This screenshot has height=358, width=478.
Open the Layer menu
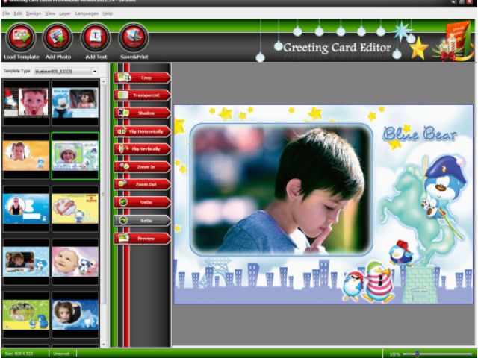65,13
